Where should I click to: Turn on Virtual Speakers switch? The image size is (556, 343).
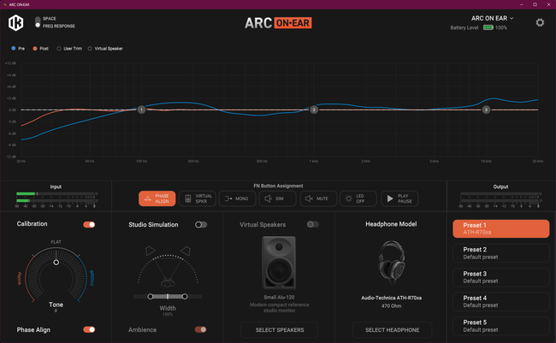[313, 224]
